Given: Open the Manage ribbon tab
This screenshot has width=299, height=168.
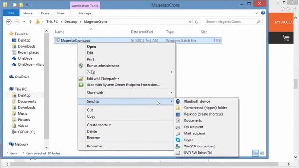Looking at the screenshot, I should tap(85, 13).
